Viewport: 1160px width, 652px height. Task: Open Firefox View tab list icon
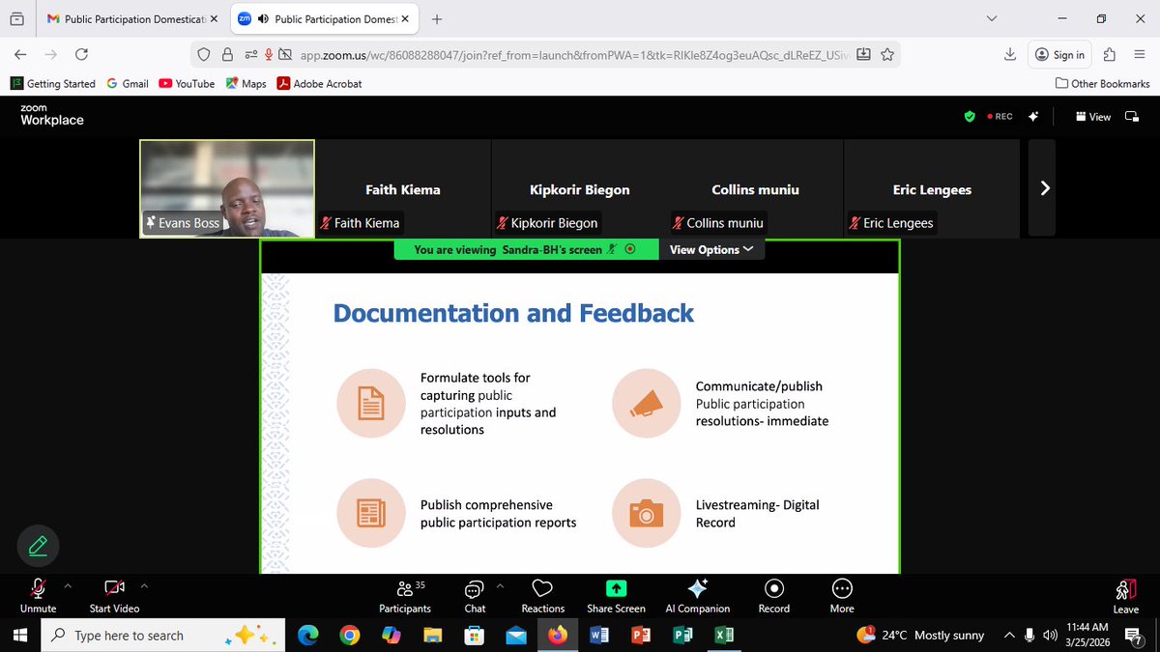tap(16, 19)
